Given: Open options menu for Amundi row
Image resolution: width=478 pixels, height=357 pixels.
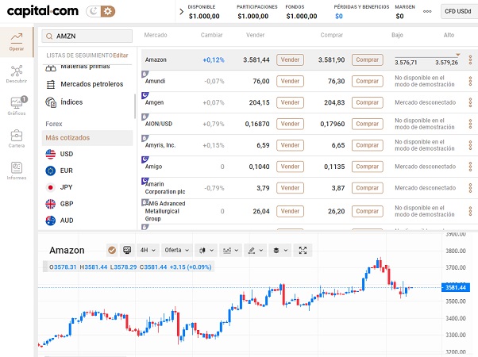Looking at the screenshot, I should point(470,81).
